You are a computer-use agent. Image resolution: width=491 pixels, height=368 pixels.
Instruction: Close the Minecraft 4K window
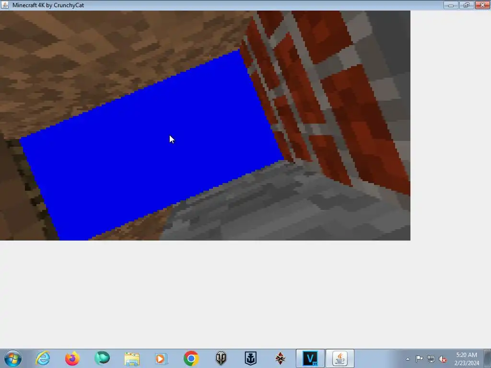[x=482, y=5]
